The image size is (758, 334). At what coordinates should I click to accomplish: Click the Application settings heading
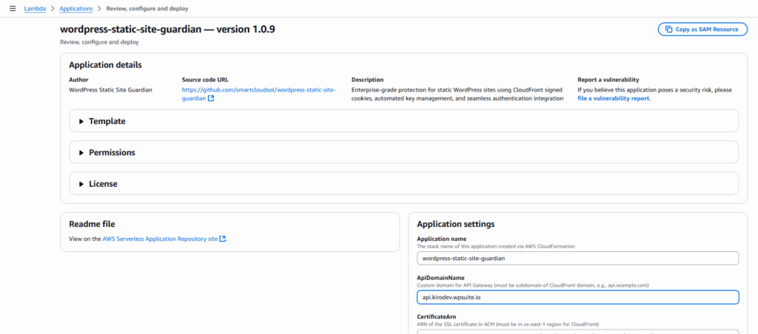(x=456, y=224)
